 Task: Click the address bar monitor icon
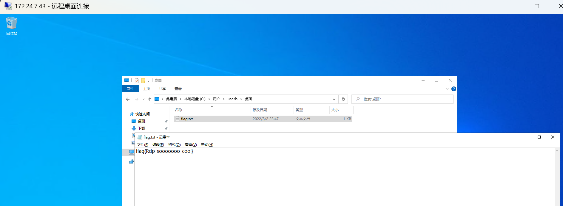[157, 99]
